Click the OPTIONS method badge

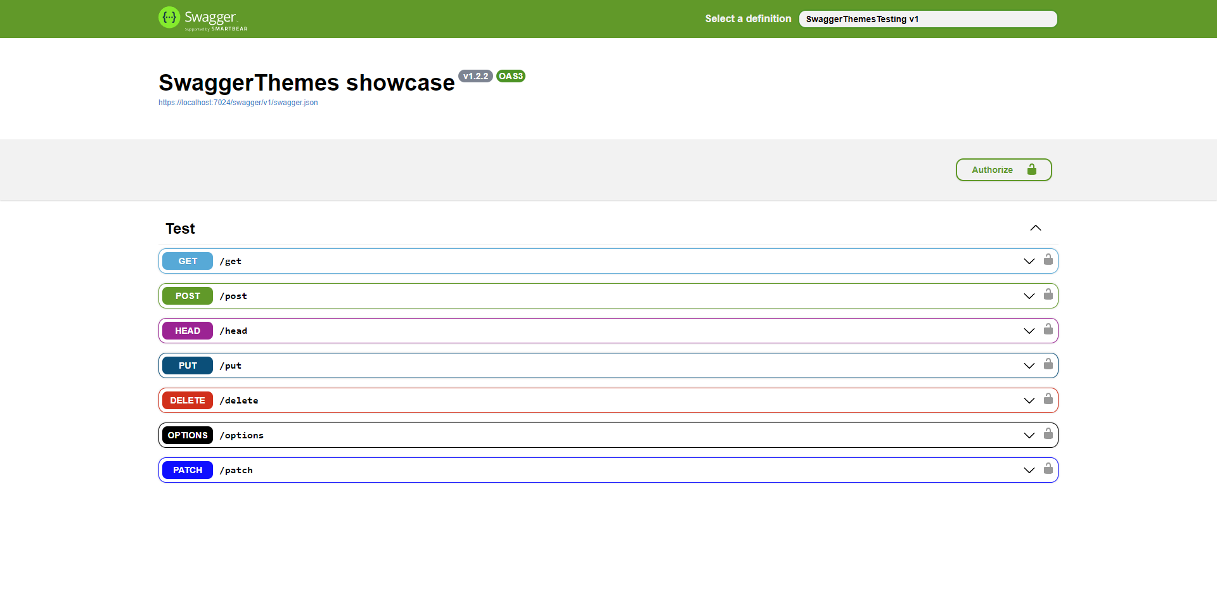point(188,435)
